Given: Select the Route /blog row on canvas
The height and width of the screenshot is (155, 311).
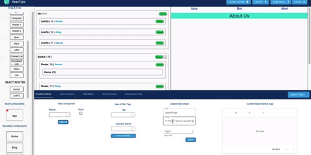Looking at the screenshot, I should pyautogui.click(x=102, y=86).
